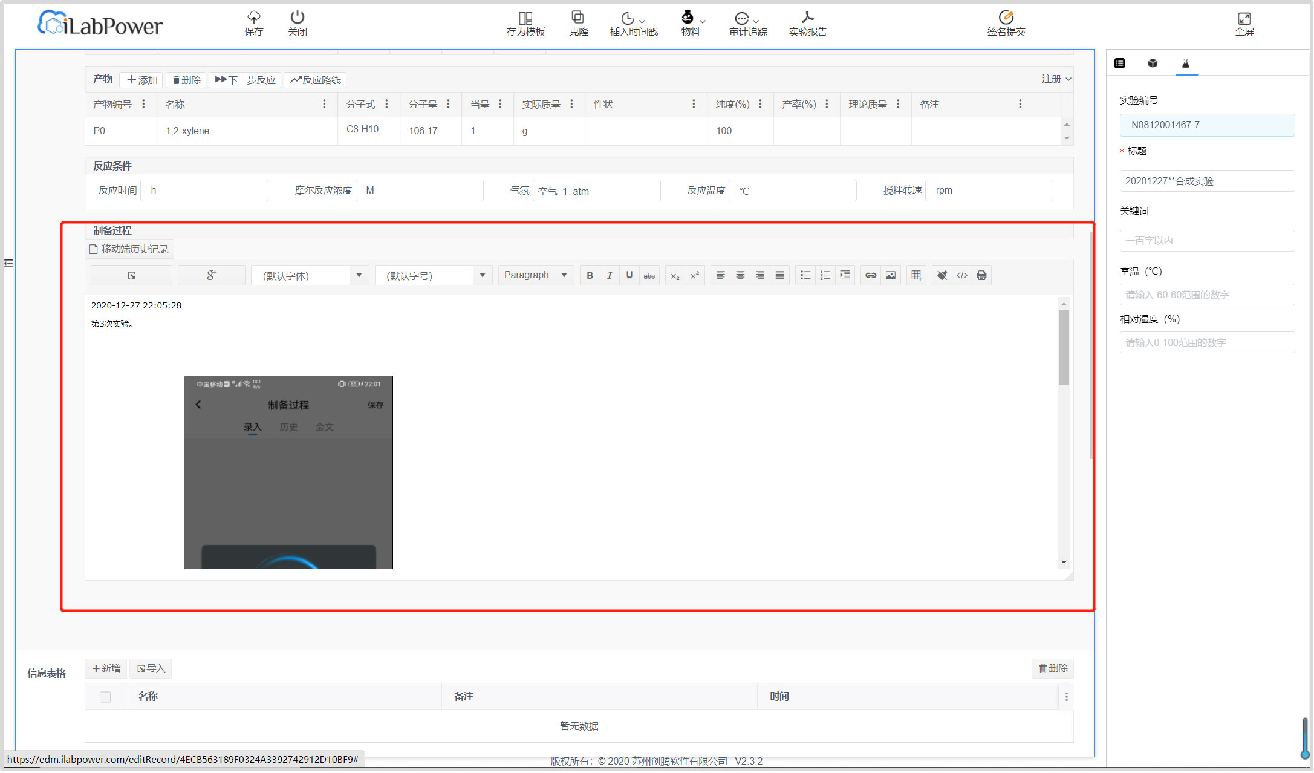Click into the 反应时间 input field
Viewport: 1314px width, 773px height.
(204, 191)
